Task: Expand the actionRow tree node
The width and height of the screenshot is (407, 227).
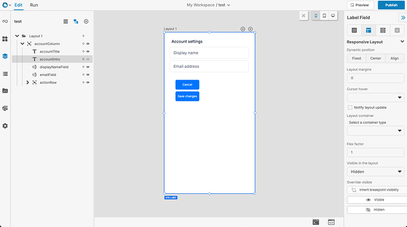Action: tap(28, 83)
